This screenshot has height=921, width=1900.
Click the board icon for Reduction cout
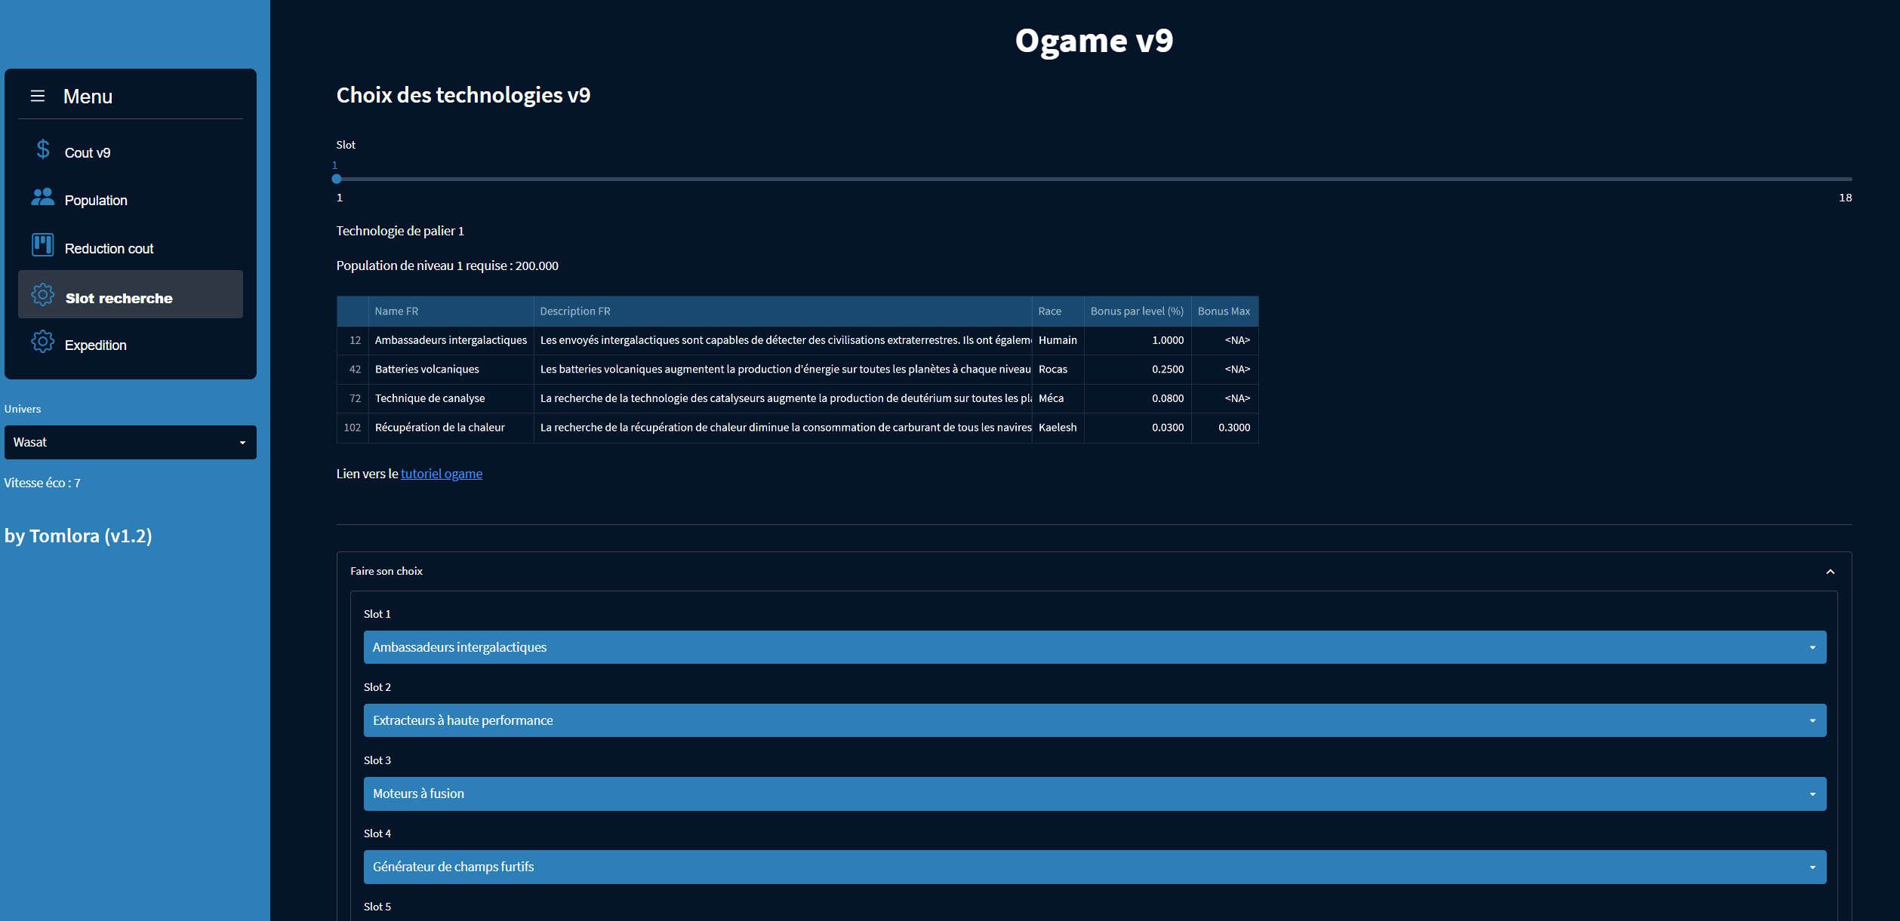(42, 244)
